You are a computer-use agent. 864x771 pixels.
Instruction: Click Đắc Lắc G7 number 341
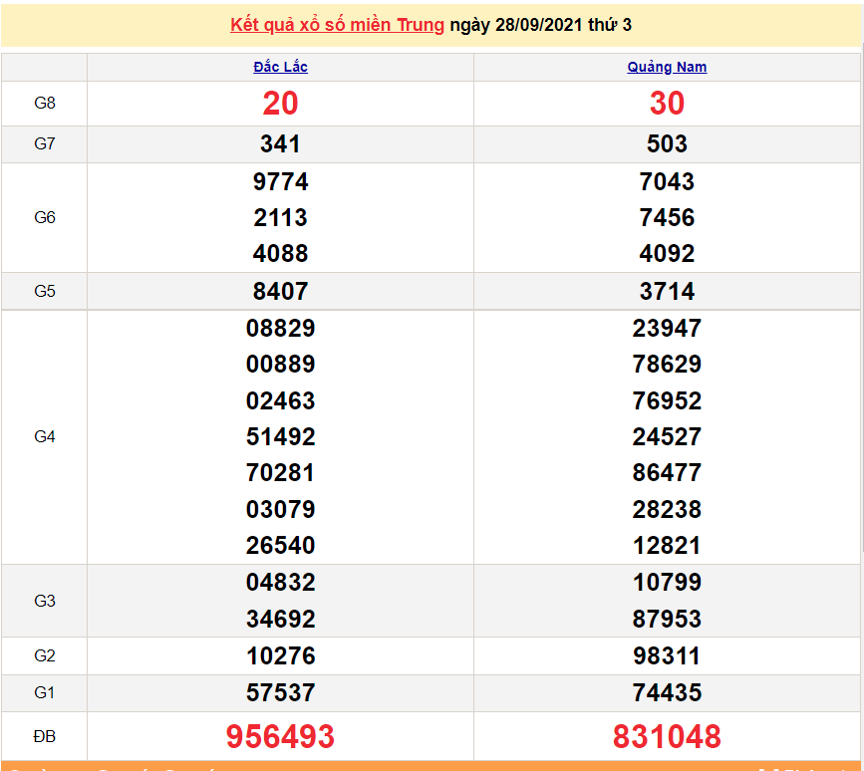tap(280, 144)
